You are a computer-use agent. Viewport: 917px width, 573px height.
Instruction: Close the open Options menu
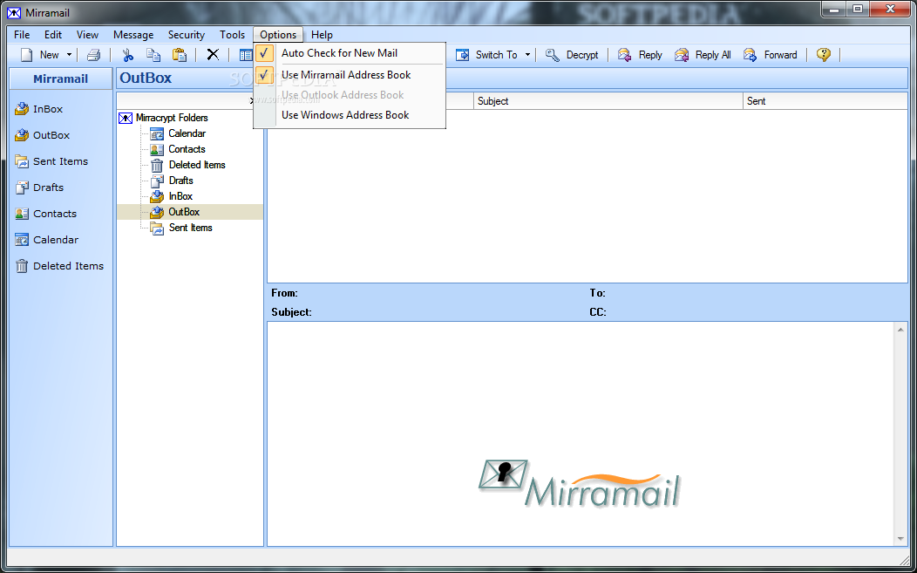[x=278, y=35]
